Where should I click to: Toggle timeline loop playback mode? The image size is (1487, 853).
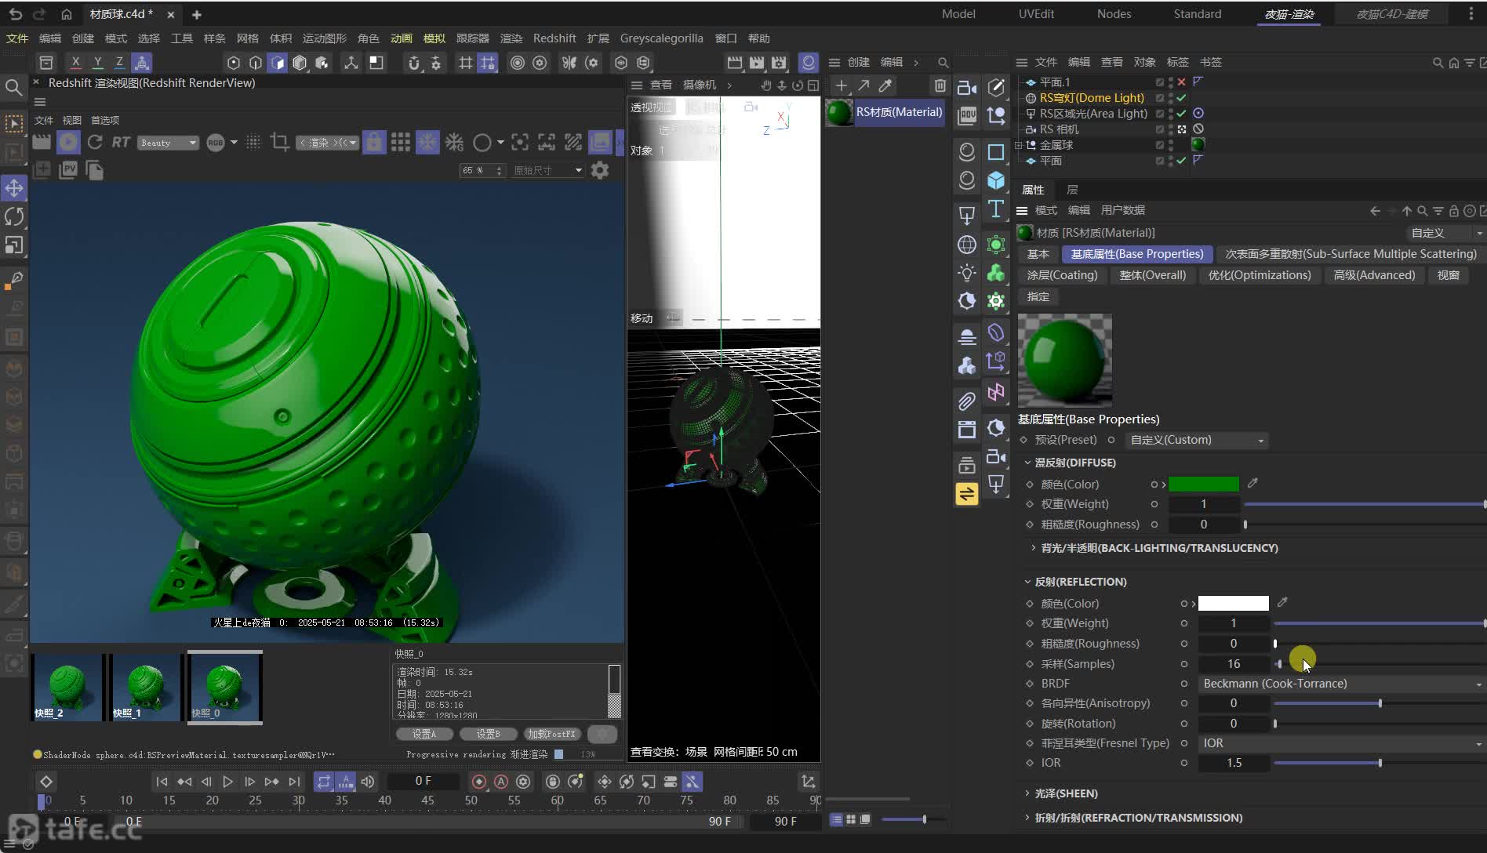(324, 782)
